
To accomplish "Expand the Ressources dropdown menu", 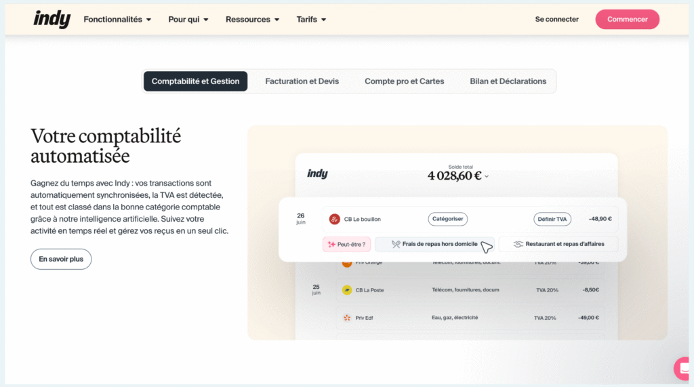I will pos(252,20).
